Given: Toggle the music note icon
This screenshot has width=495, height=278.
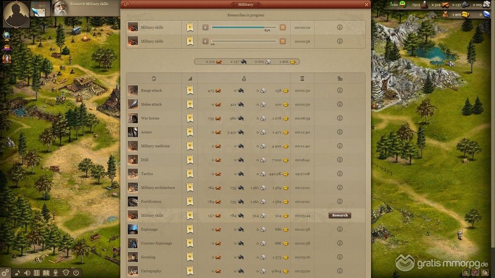Looking at the screenshot, I should pos(18,273).
